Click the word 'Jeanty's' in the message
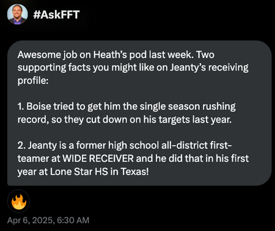The height and width of the screenshot is (231, 275). pos(188,67)
